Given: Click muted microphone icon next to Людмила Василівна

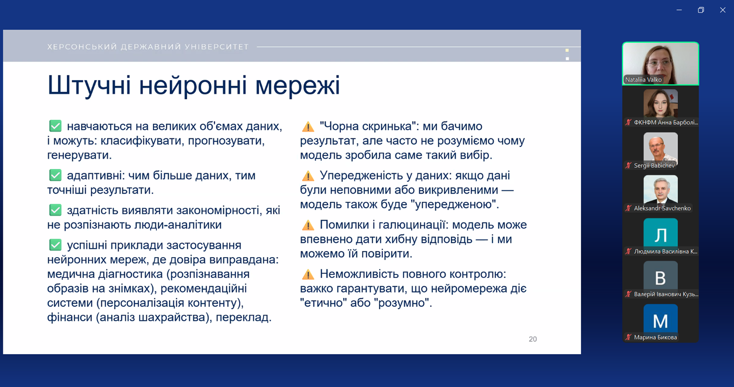Looking at the screenshot, I should (628, 251).
